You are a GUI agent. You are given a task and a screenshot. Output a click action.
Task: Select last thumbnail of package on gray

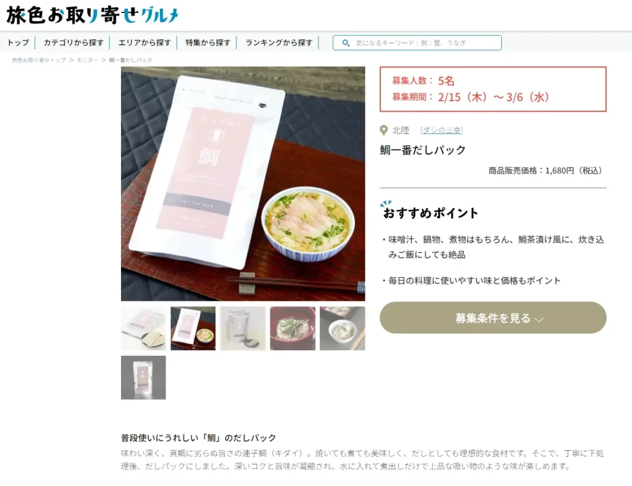coord(143,377)
